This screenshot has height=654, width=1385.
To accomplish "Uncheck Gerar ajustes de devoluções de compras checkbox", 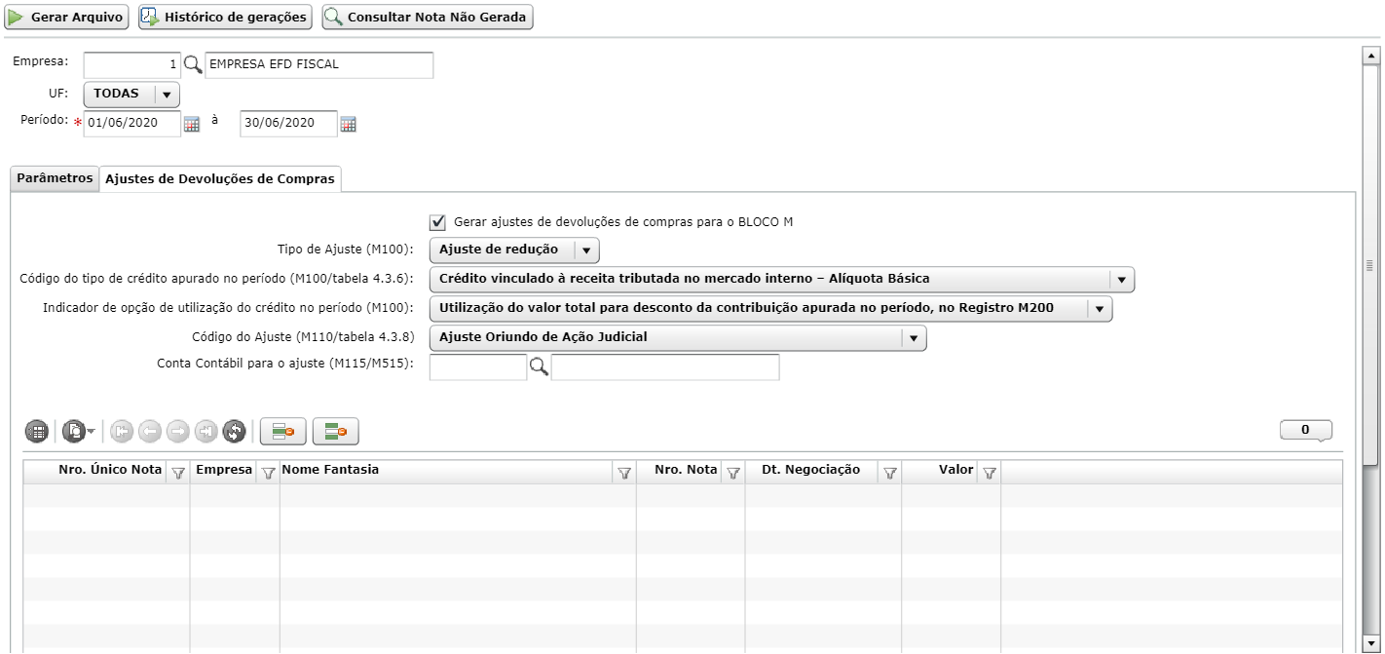I will (437, 221).
